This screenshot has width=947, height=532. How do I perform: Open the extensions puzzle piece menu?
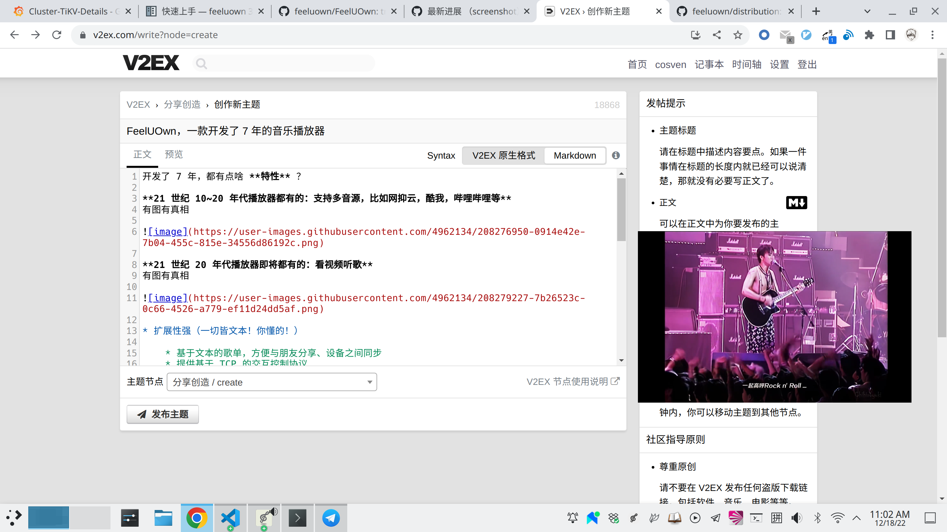point(869,35)
